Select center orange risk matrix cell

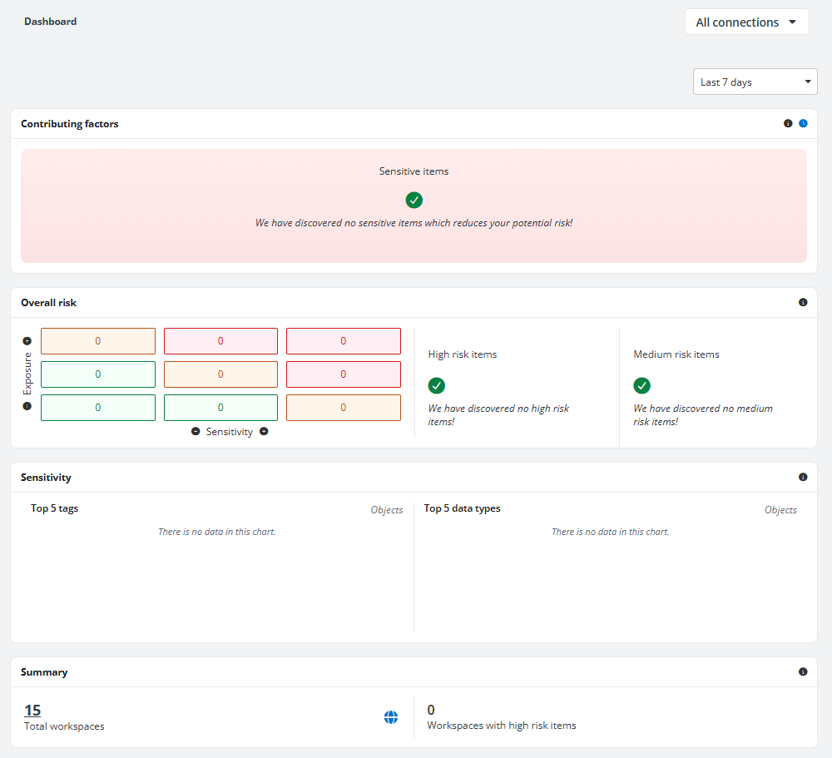pyautogui.click(x=220, y=374)
